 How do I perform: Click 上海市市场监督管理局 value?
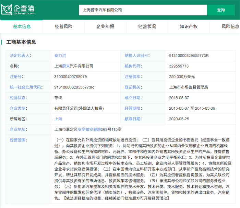pos(189,87)
